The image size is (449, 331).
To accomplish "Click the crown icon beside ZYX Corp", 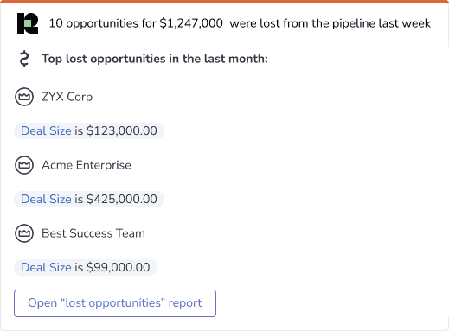I will (24, 97).
